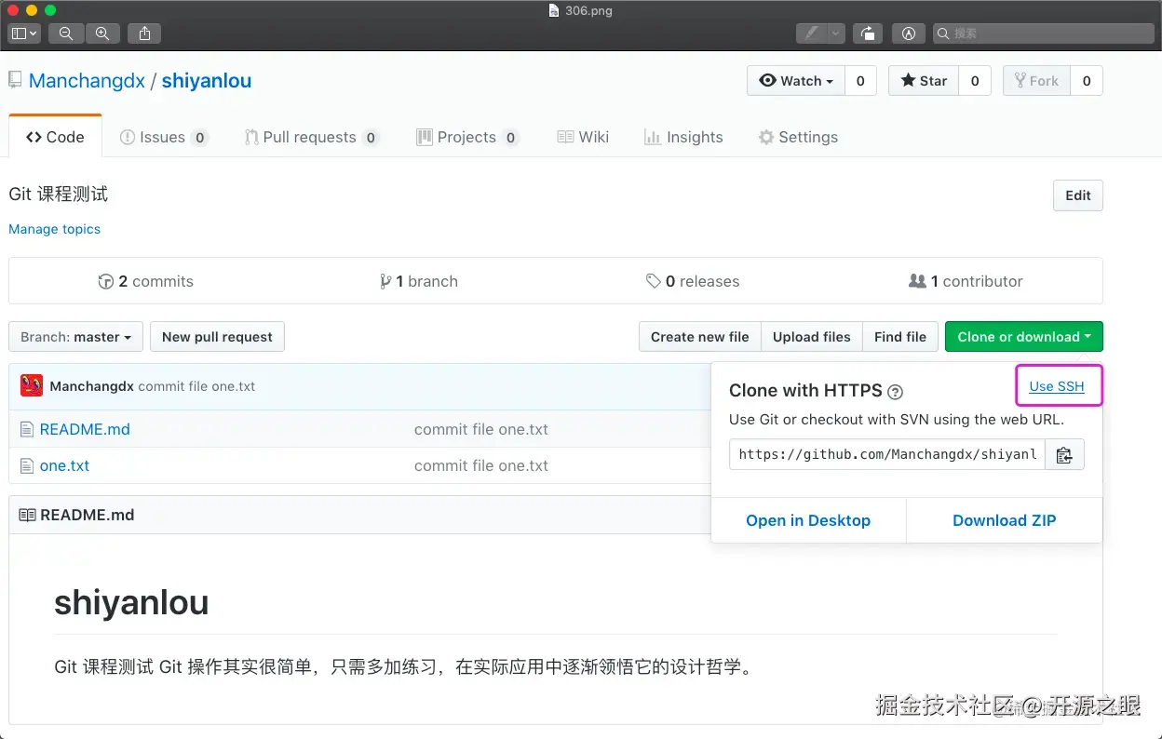
Task: Click the Preview markup pen icon
Action: click(x=812, y=34)
